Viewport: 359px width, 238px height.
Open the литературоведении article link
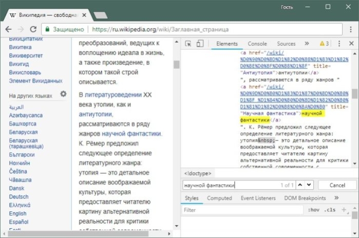click(113, 95)
